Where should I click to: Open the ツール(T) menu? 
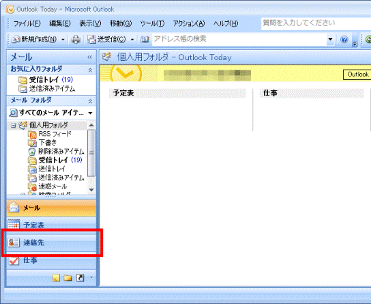152,23
